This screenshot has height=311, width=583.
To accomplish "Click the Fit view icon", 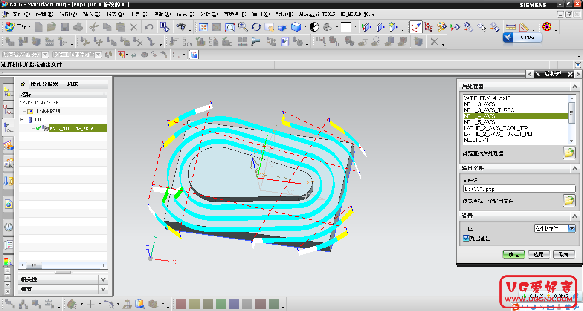I will (203, 27).
